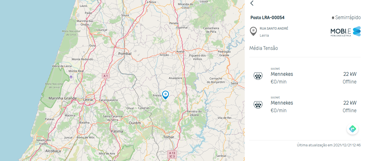Click first socket's Offline status

pyautogui.click(x=349, y=82)
